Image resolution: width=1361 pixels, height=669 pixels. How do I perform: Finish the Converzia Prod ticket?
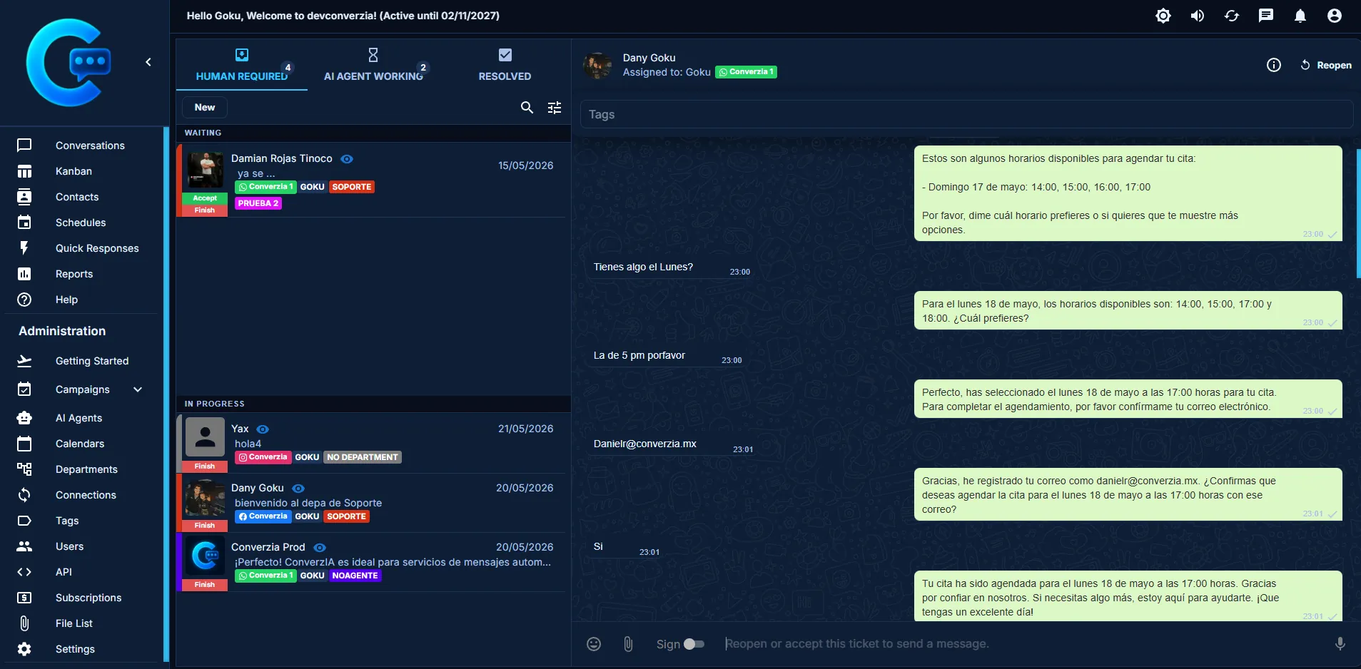point(205,585)
